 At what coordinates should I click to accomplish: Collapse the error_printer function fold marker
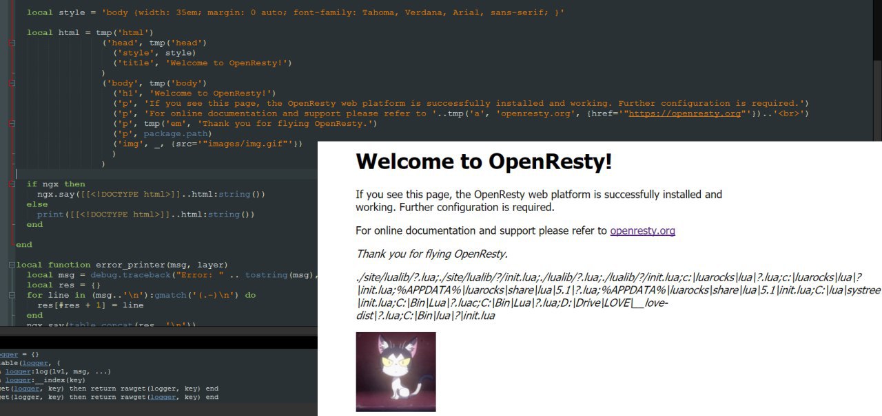coord(12,265)
